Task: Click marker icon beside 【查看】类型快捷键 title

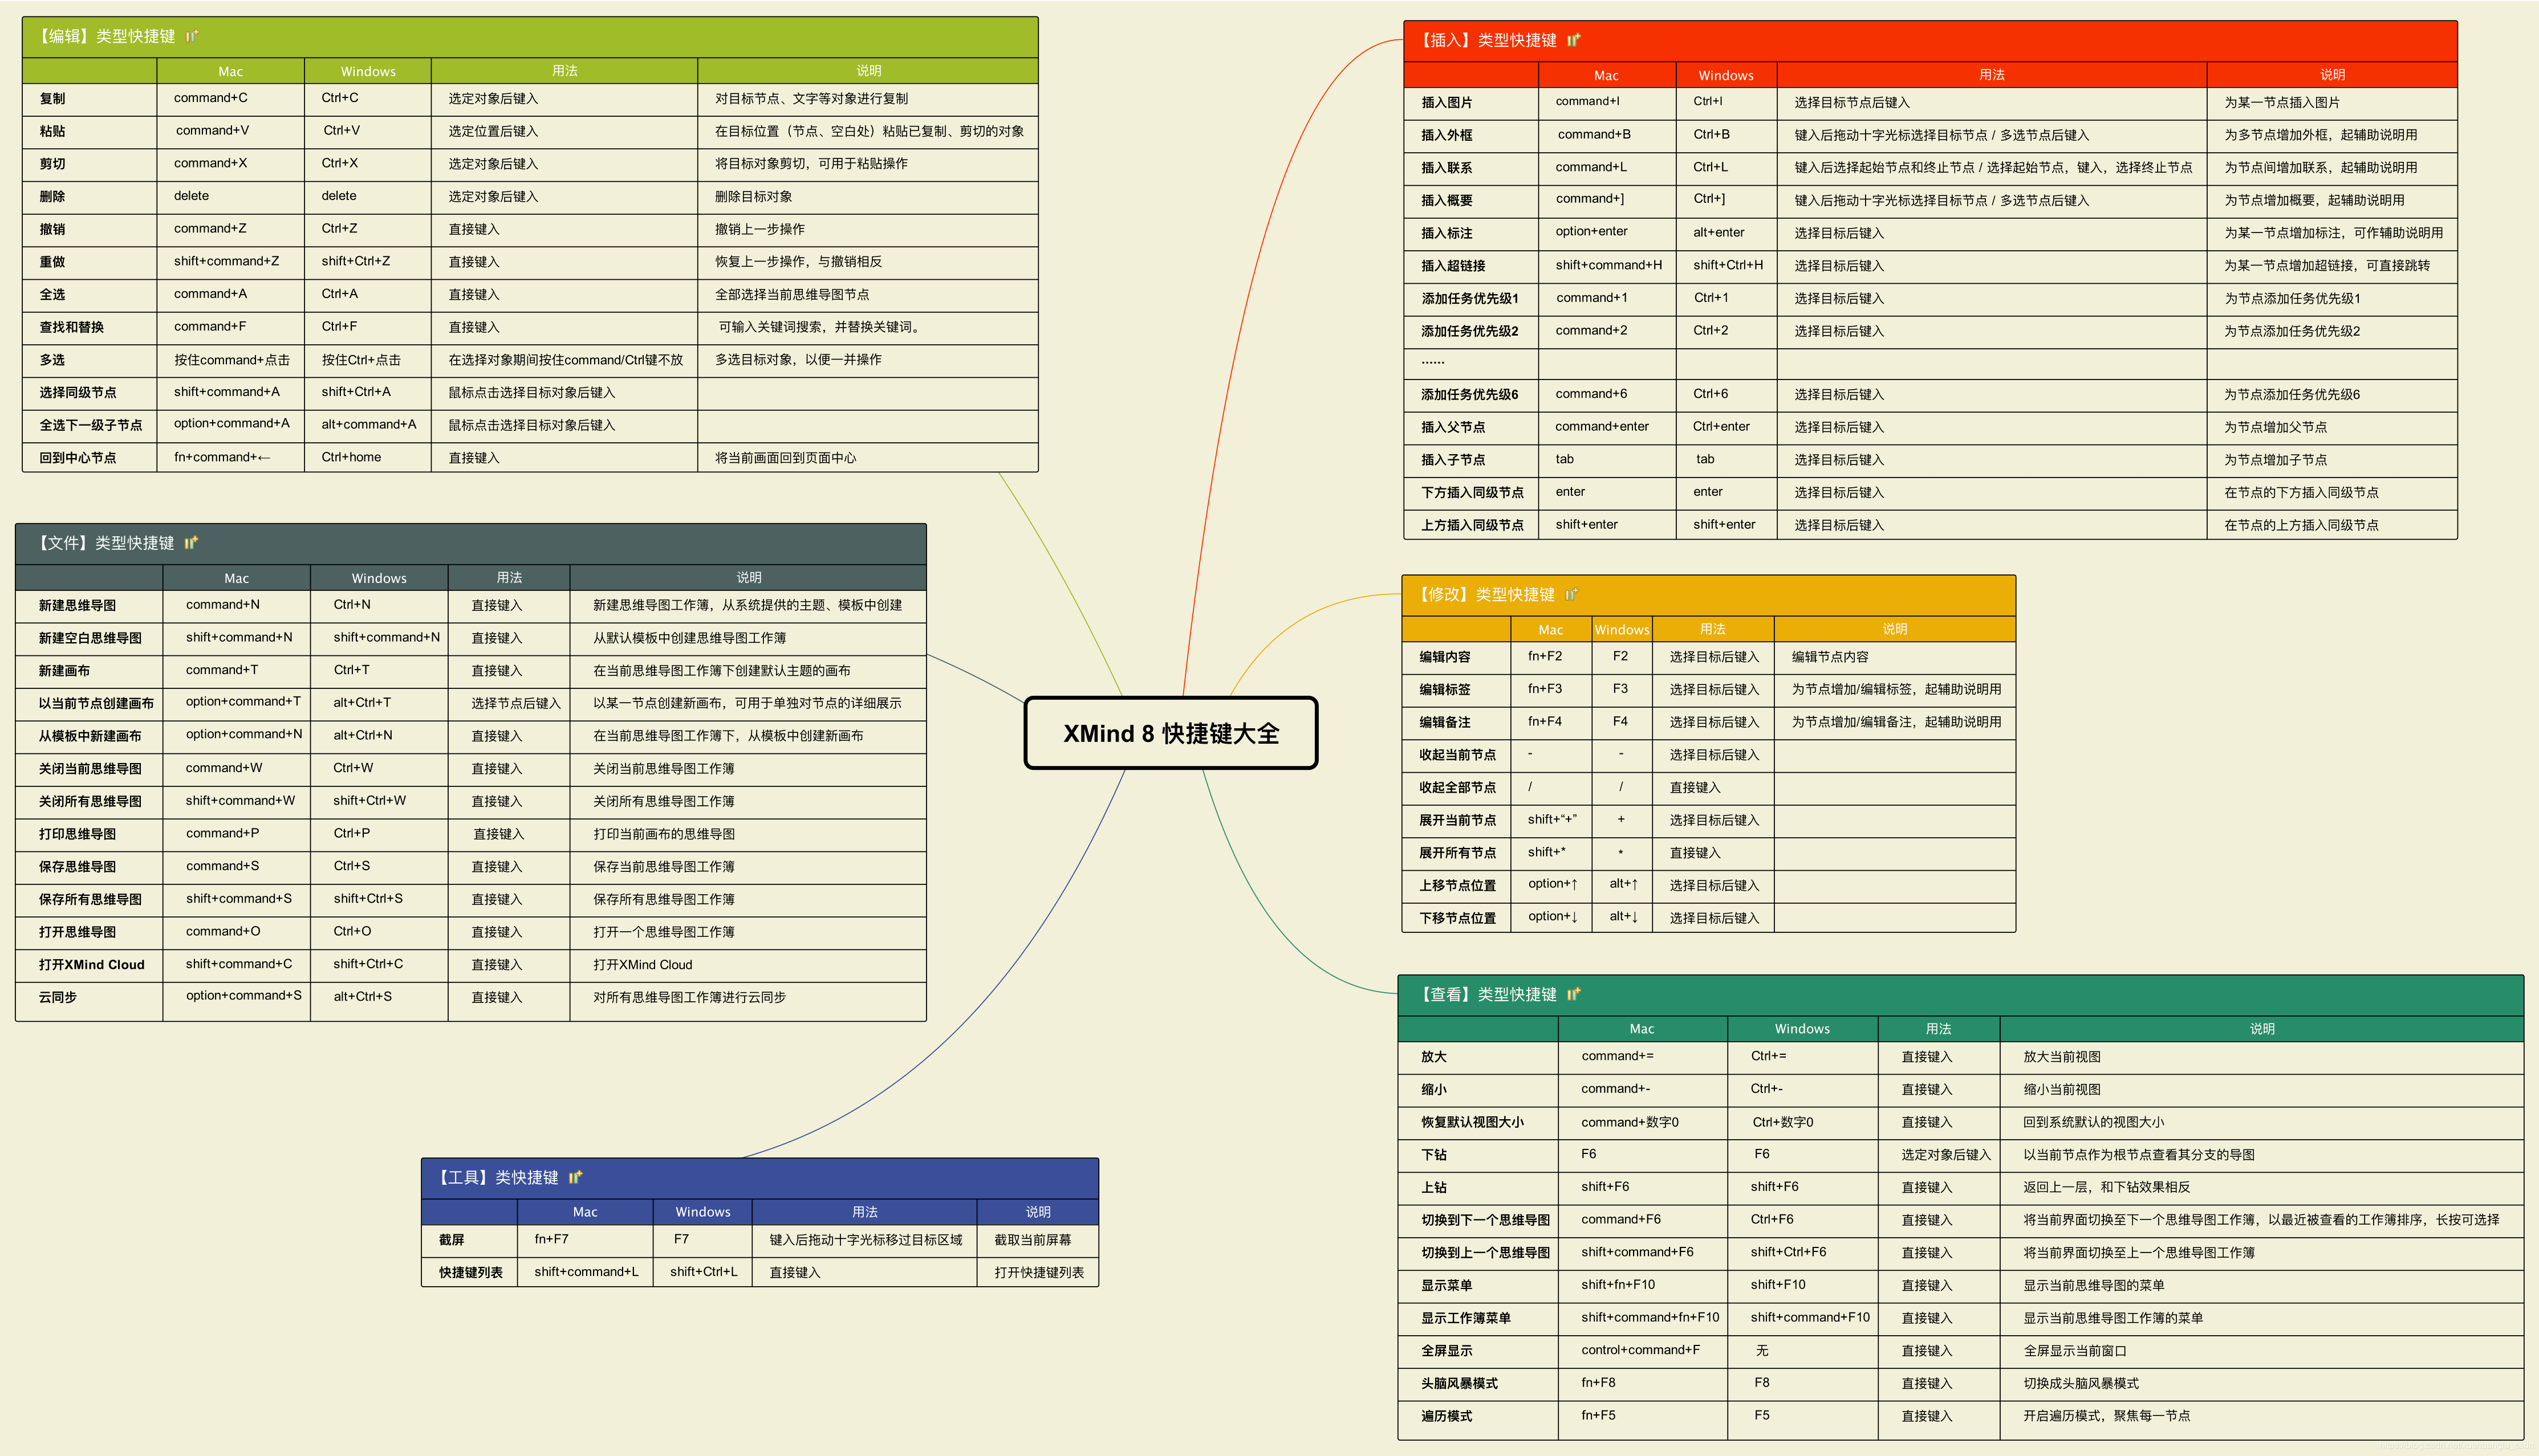Action: pyautogui.click(x=1574, y=994)
